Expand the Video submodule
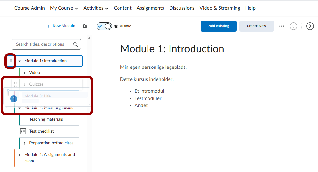 coord(25,73)
